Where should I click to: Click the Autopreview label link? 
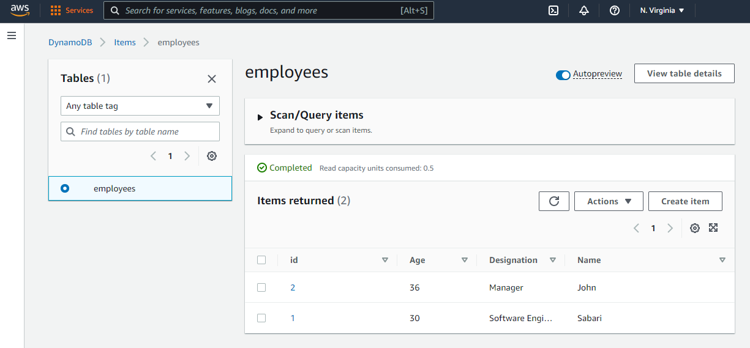[598, 74]
